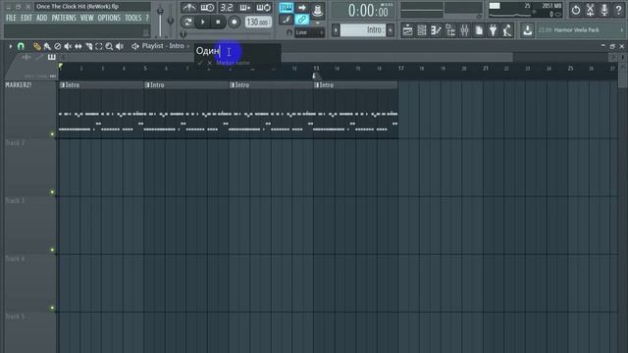Image resolution: width=628 pixels, height=353 pixels.
Task: Arm the record button
Action: pos(234,22)
